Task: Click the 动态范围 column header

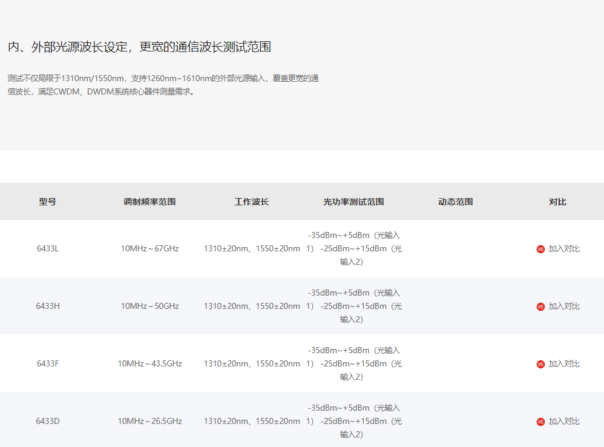Action: (x=455, y=202)
